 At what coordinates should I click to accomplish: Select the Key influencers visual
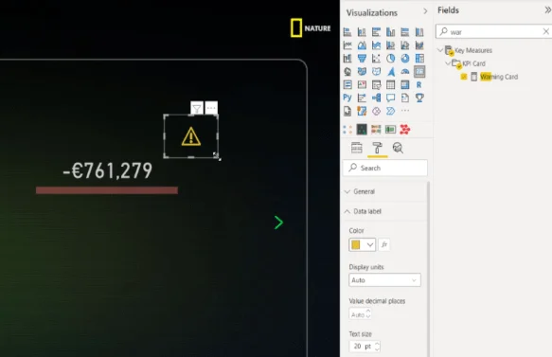(362, 98)
